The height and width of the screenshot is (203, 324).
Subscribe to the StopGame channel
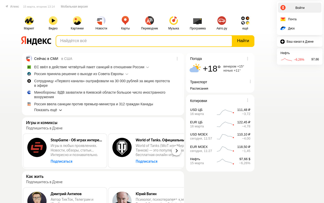(x=62, y=161)
